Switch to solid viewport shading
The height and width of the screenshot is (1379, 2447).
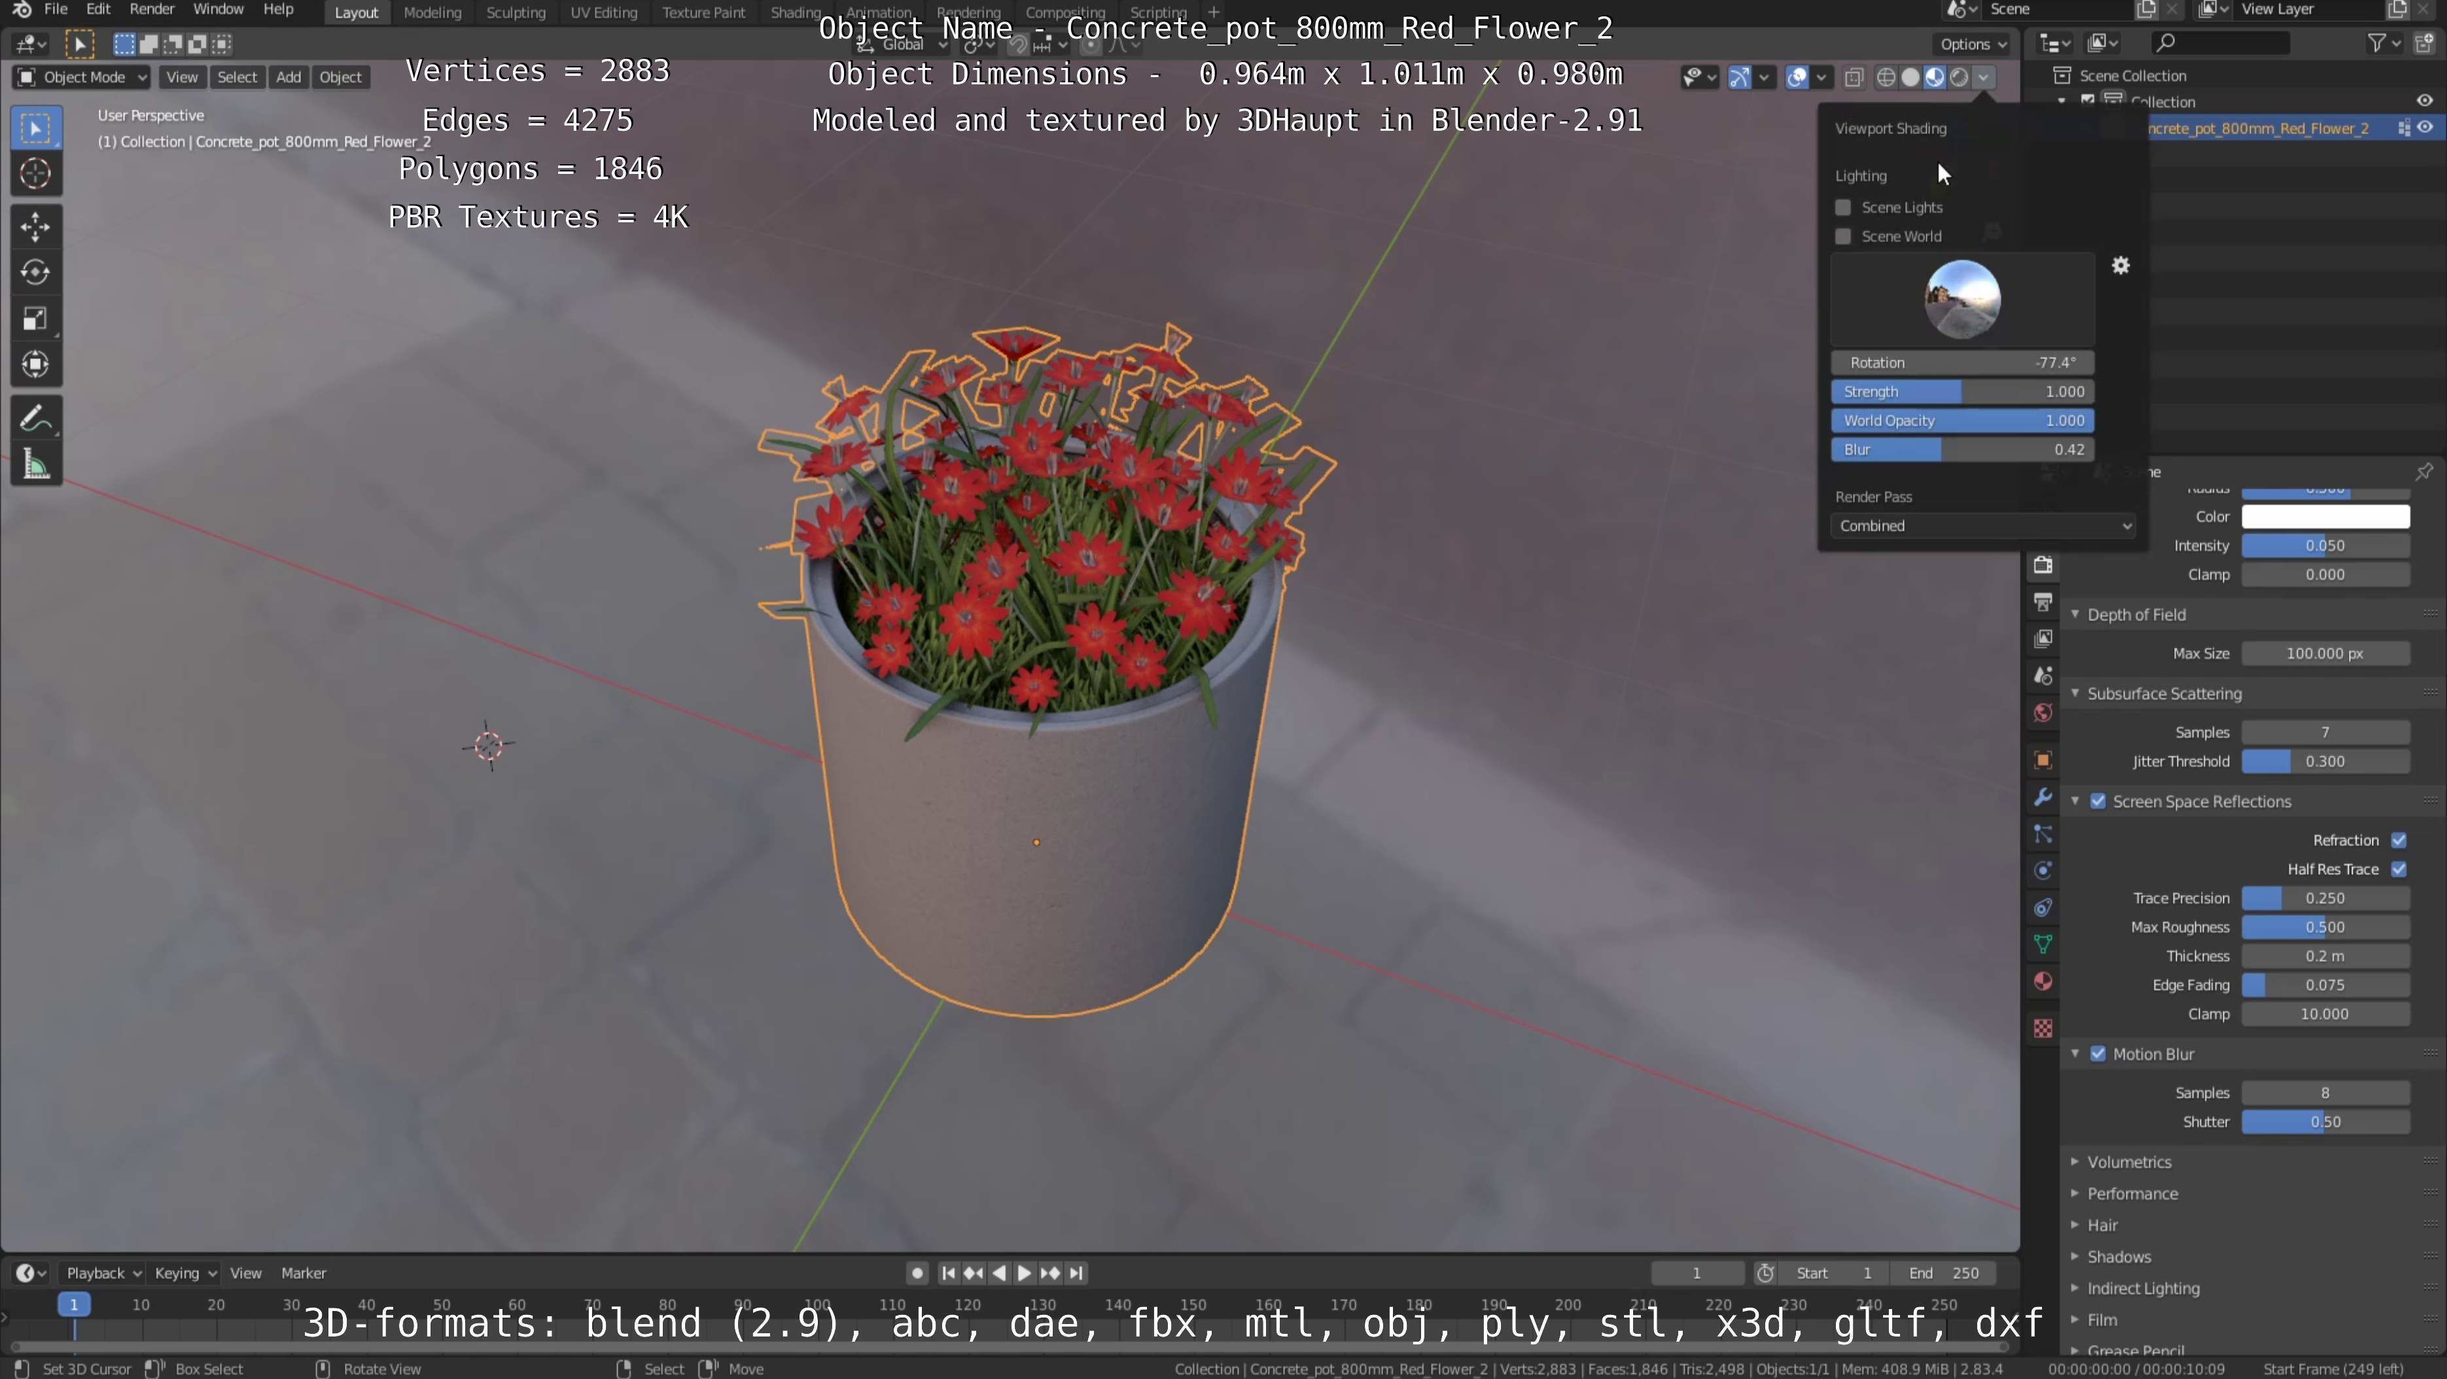pyautogui.click(x=1910, y=78)
